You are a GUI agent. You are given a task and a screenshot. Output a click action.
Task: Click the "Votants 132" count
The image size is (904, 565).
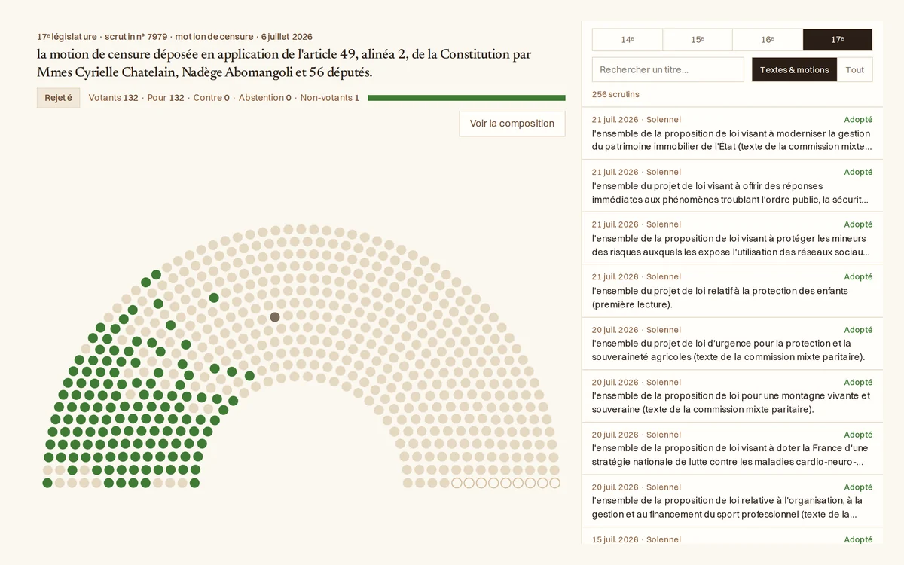coord(114,98)
